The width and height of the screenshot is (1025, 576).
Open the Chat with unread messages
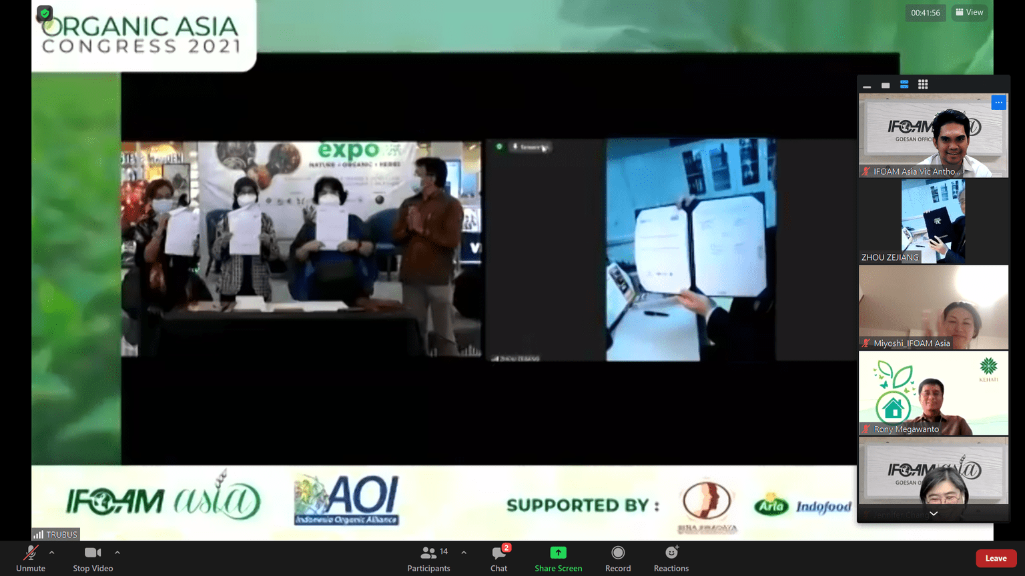[499, 559]
